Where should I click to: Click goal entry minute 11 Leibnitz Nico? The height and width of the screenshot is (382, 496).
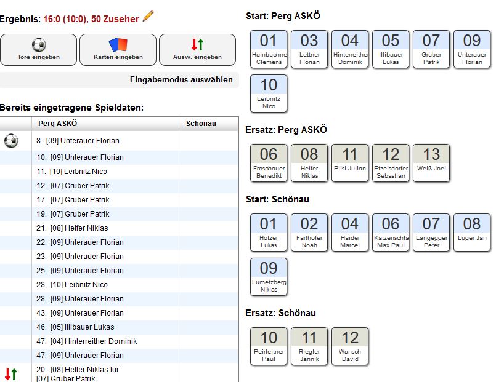[72, 172]
